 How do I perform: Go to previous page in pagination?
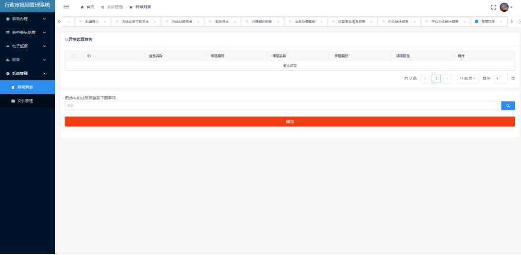(x=425, y=79)
